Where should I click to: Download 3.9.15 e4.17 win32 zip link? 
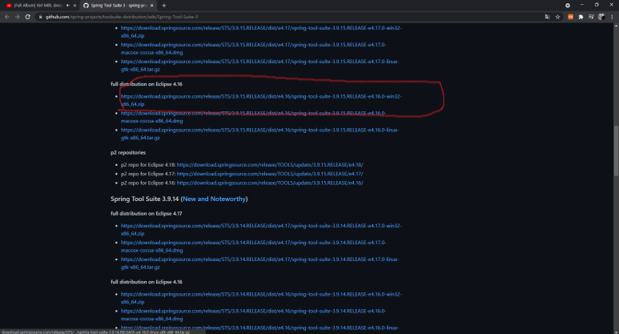pyautogui.click(x=261, y=31)
